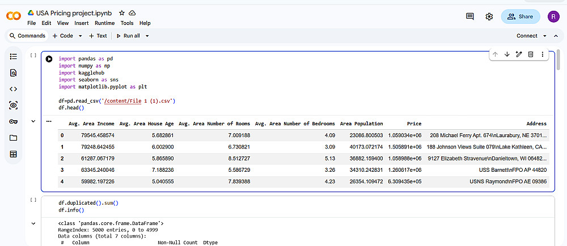
Task: Click the price 6.309435e+05
Action: tap(405, 182)
